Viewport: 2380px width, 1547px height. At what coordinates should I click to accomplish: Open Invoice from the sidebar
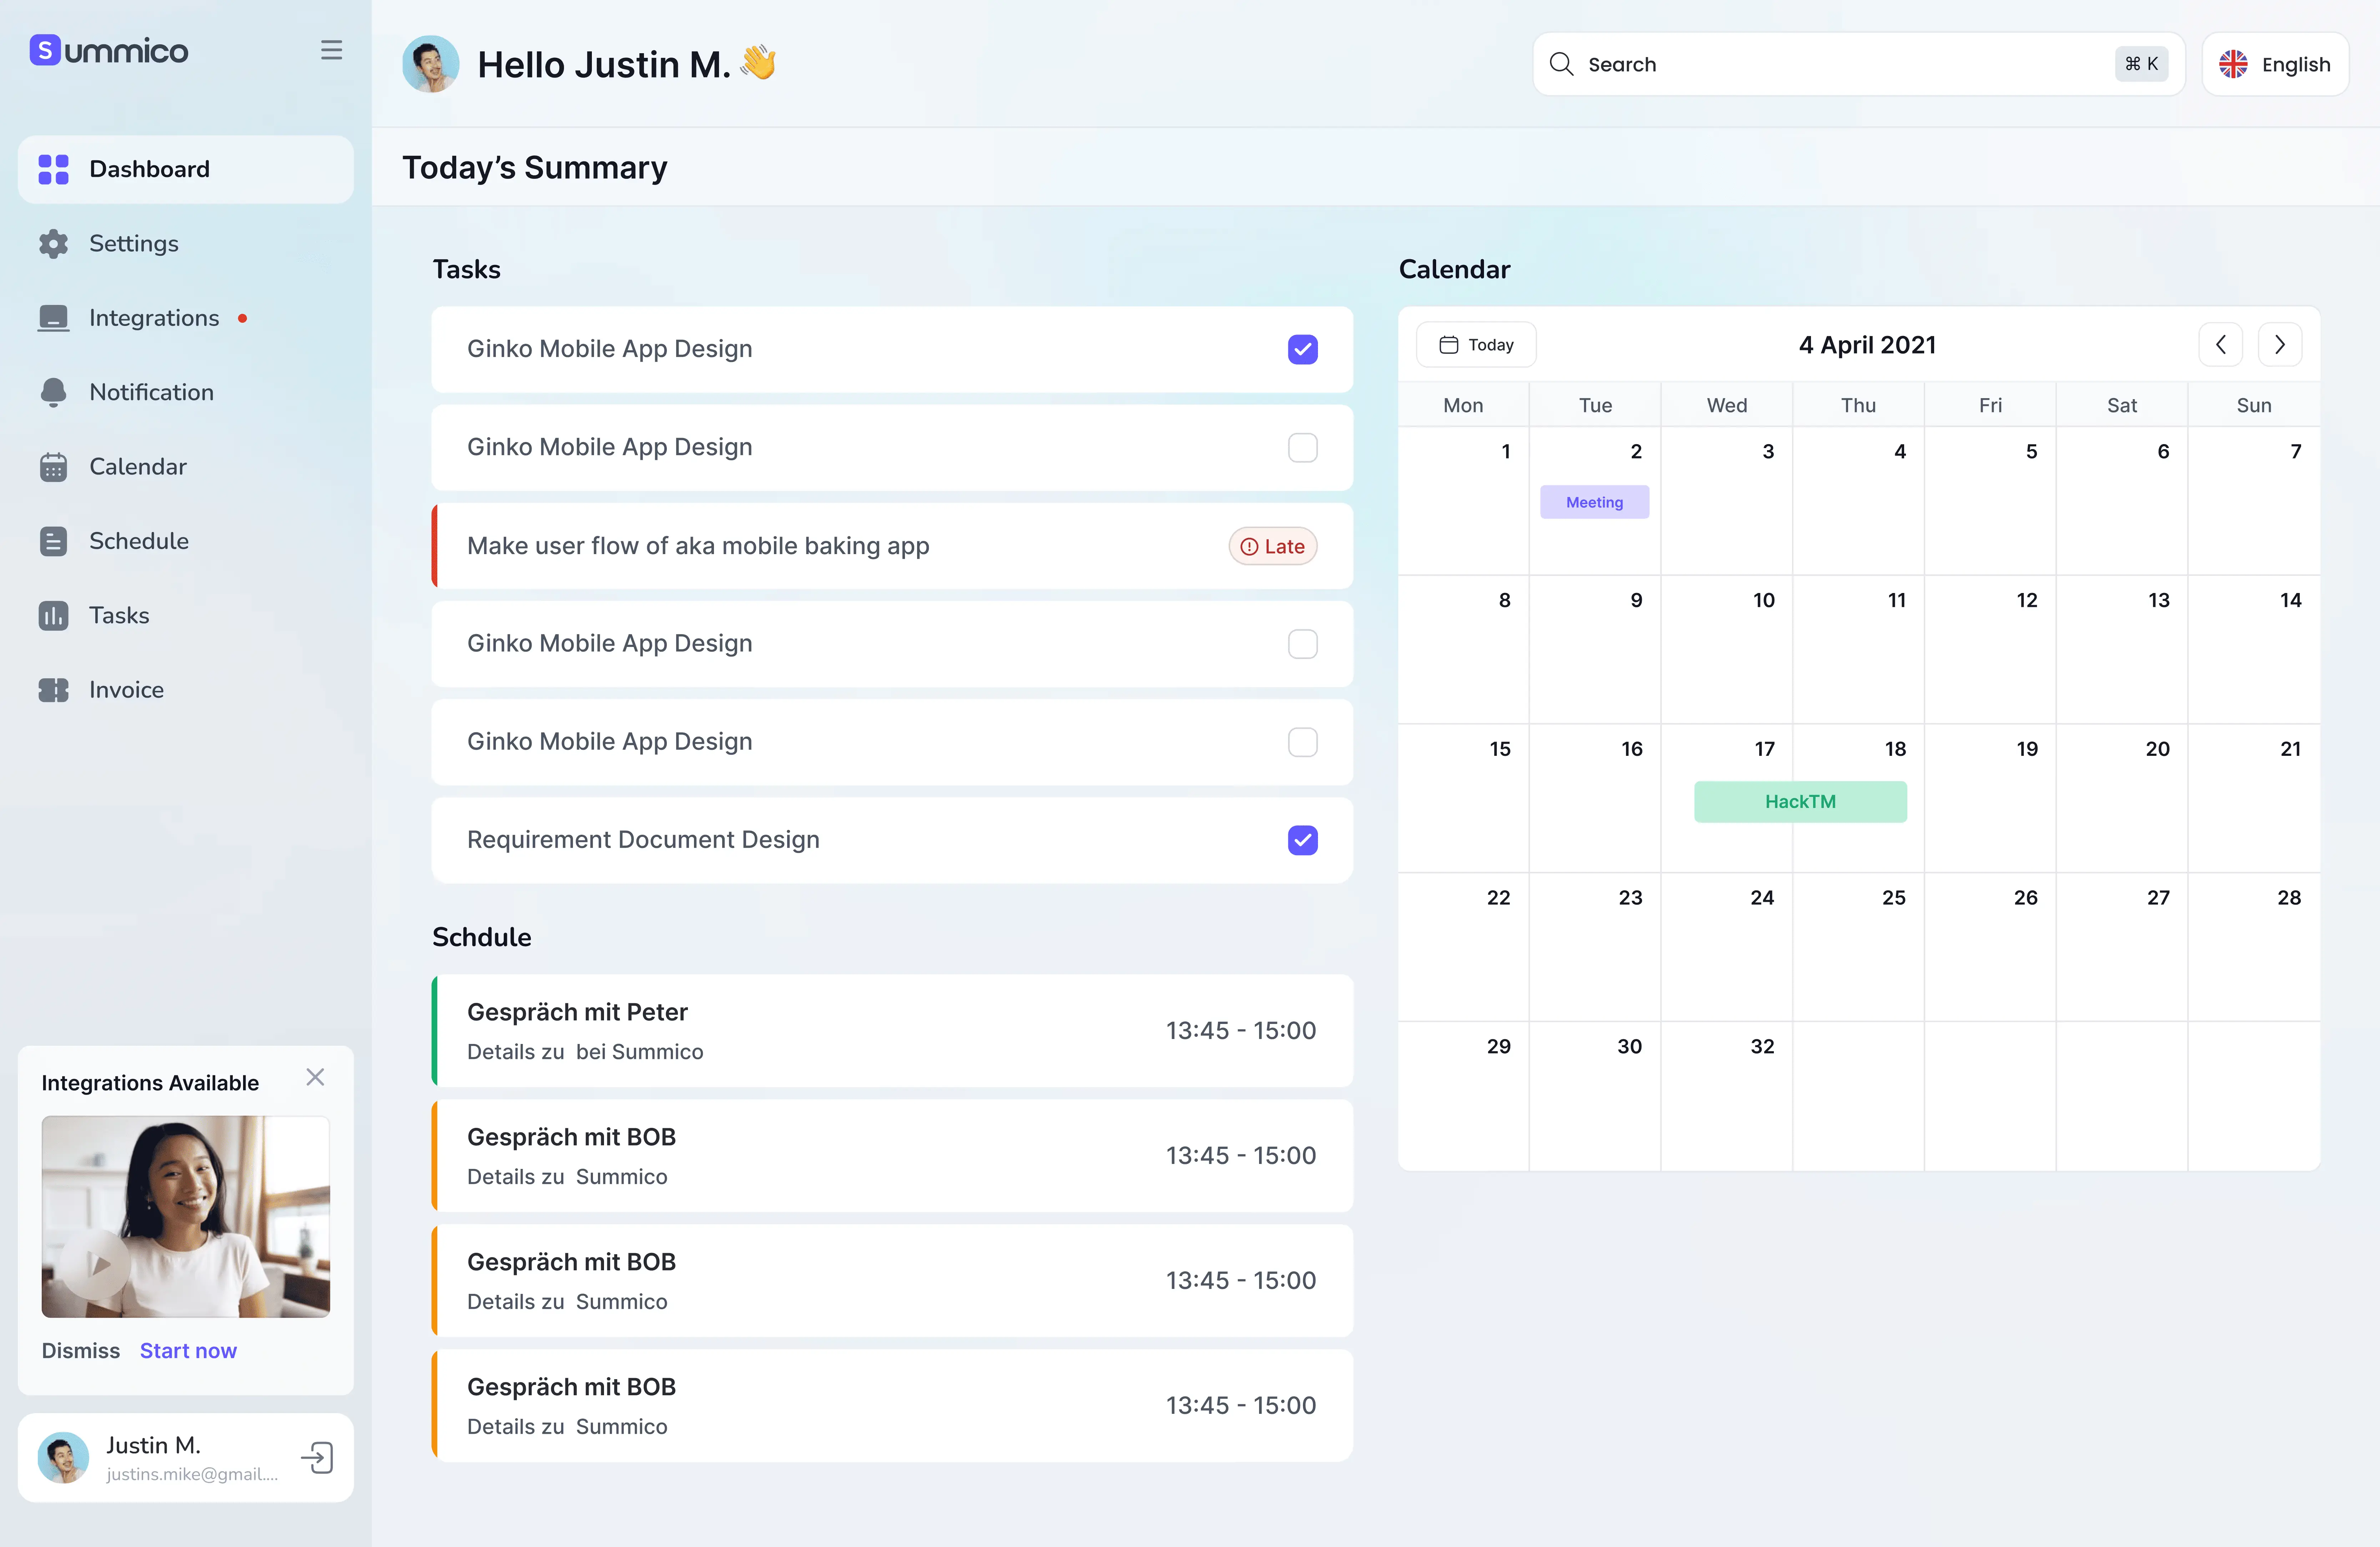[x=186, y=690]
